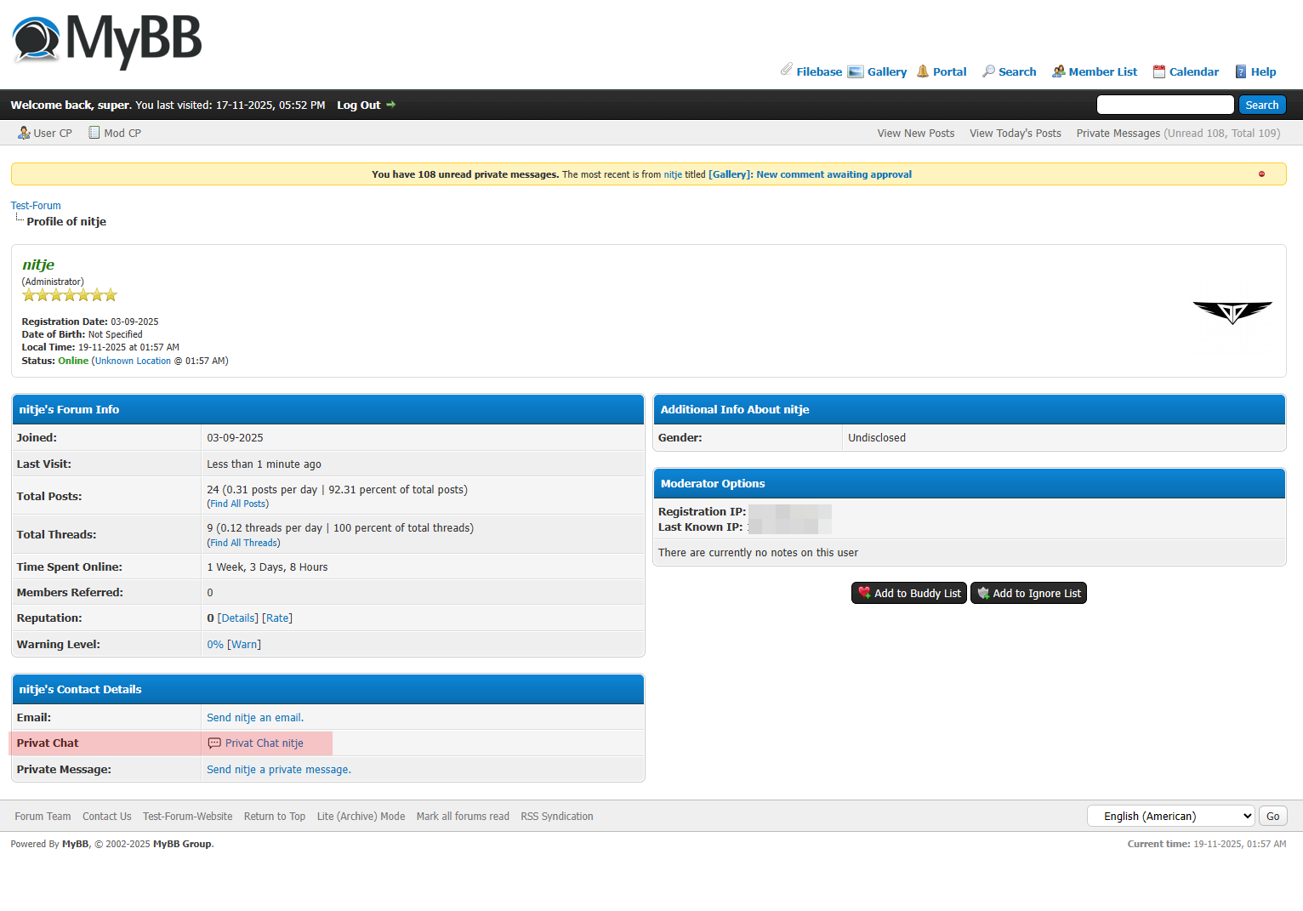Dismiss the unread messages notice
Image resolution: width=1303 pixels, height=911 pixels.
[x=1261, y=174]
